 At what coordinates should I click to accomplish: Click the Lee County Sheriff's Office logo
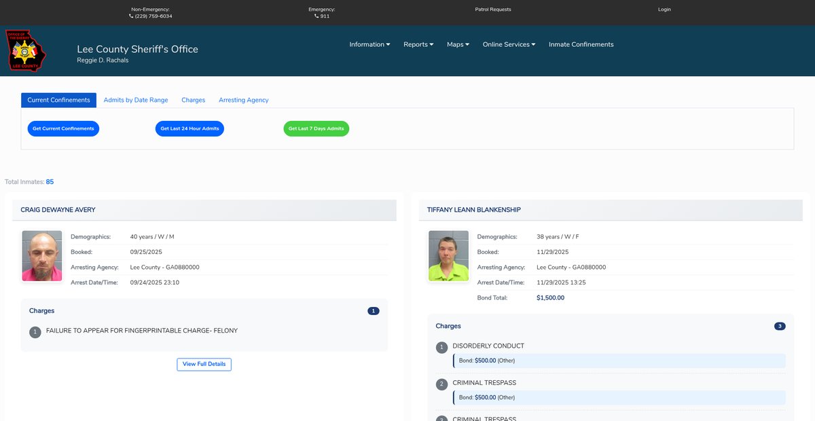pos(26,50)
